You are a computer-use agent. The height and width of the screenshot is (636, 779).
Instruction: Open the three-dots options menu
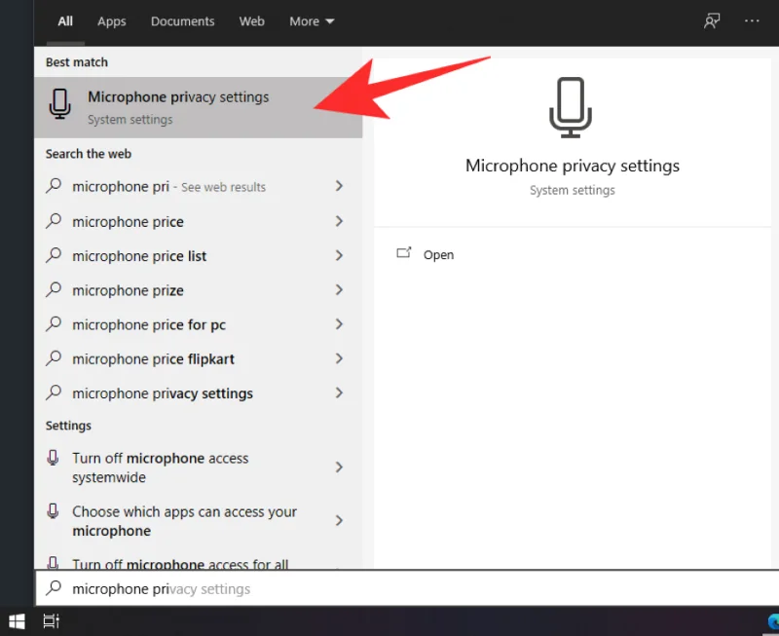click(x=752, y=21)
